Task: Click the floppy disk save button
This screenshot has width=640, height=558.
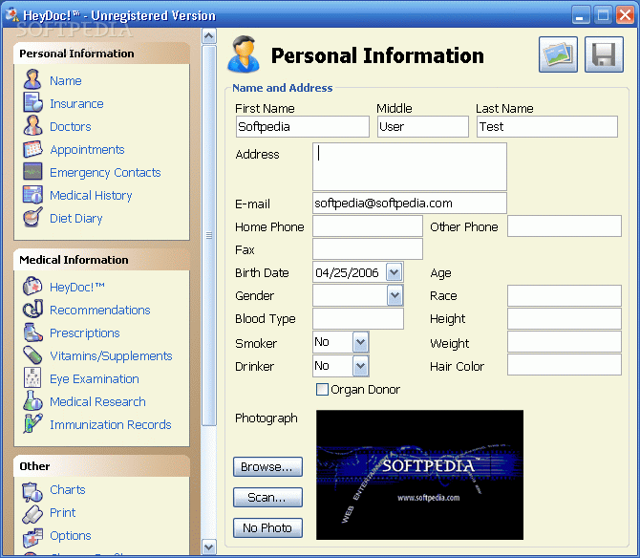Action: (604, 54)
